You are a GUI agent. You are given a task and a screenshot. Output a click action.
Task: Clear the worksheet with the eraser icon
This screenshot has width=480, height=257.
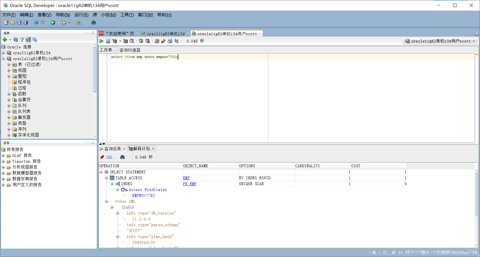tap(163, 41)
